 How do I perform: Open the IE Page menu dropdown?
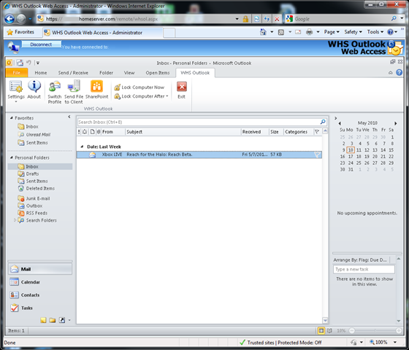pos(332,32)
